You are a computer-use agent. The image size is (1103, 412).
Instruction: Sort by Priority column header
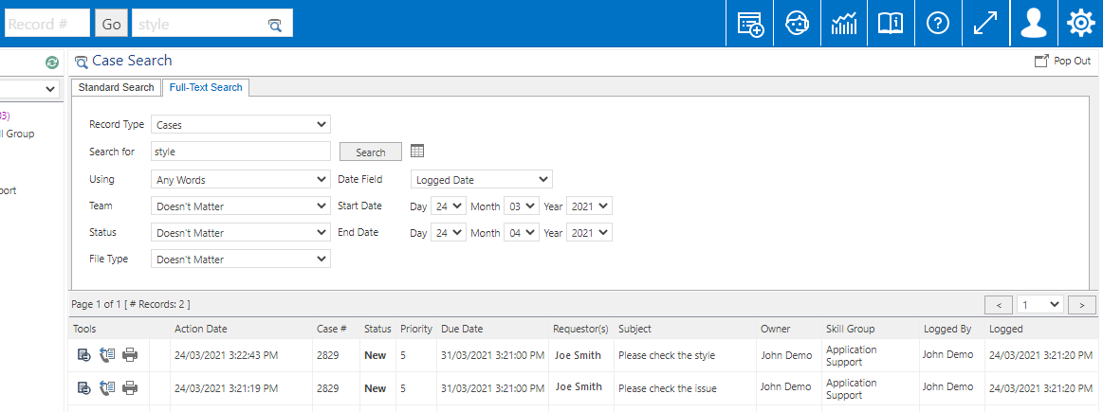point(416,329)
